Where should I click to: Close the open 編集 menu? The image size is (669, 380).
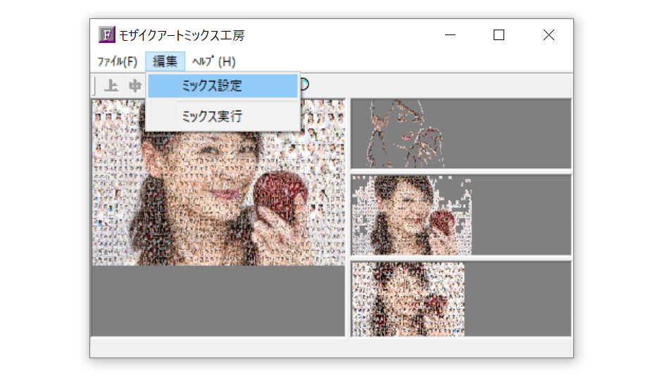click(x=165, y=62)
